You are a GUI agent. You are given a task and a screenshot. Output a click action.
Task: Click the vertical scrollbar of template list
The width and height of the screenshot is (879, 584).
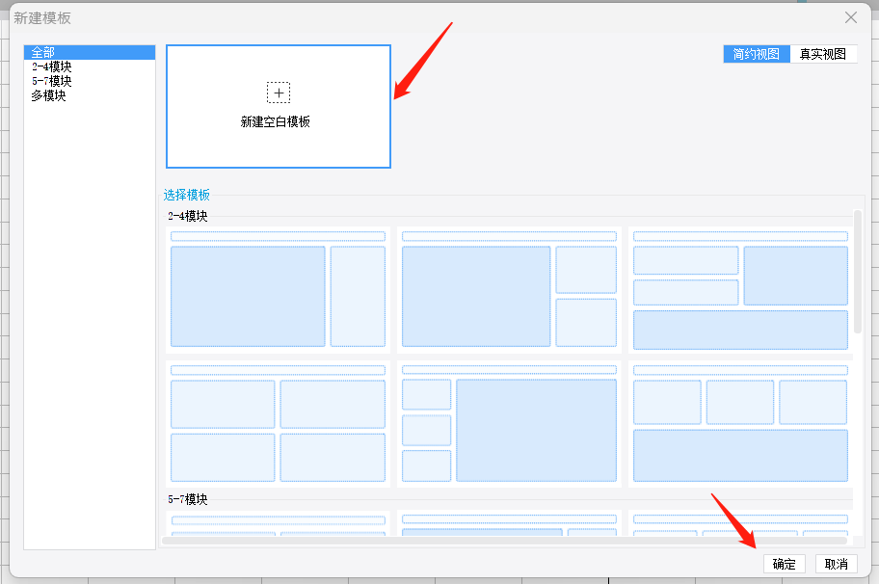click(857, 272)
